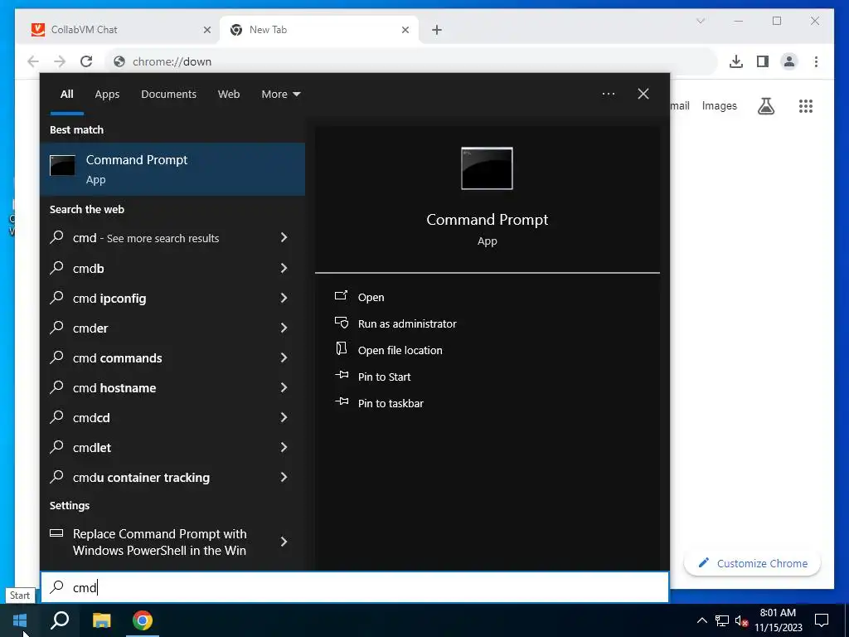
Task: Click the Open file location icon
Action: tap(341, 349)
